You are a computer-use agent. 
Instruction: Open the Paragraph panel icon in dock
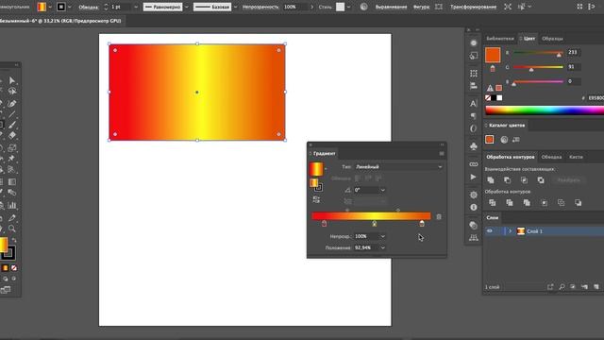(474, 116)
